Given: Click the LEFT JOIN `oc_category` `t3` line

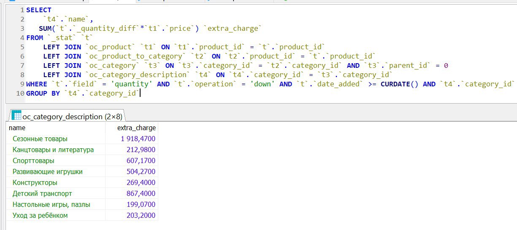Looking at the screenshot, I should coord(245,65).
